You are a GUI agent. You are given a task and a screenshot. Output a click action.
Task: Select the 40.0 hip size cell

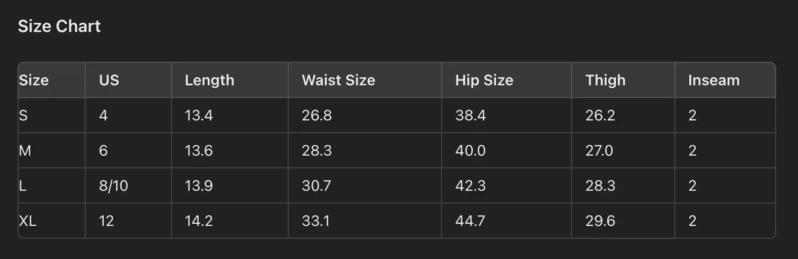pos(470,151)
